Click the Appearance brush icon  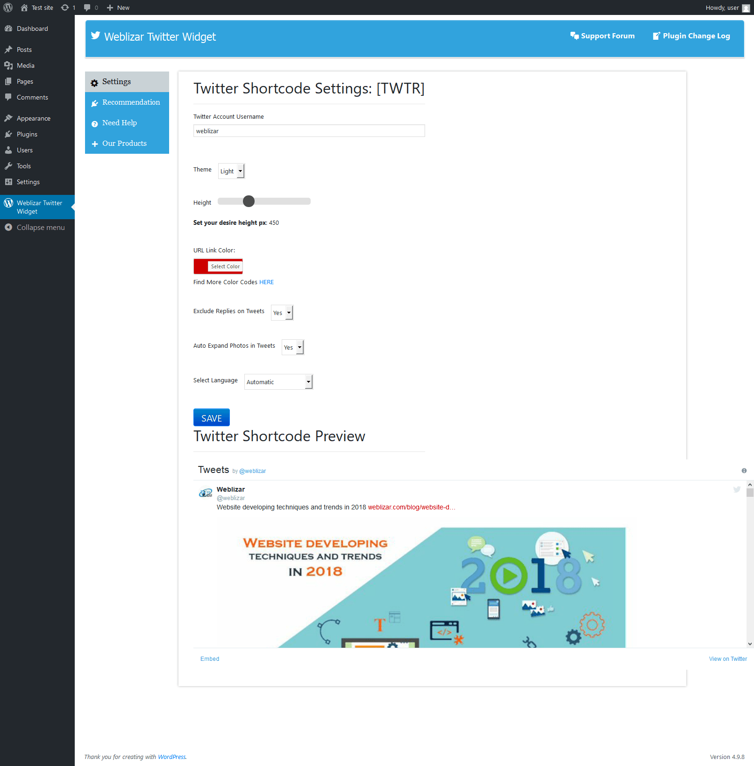[x=8, y=118]
